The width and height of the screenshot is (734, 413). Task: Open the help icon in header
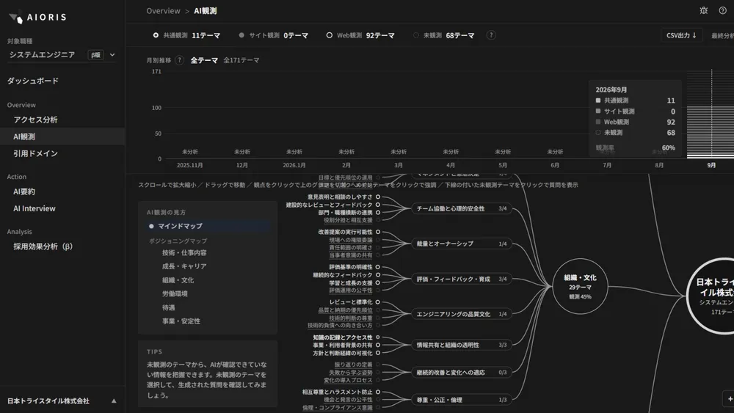723,10
